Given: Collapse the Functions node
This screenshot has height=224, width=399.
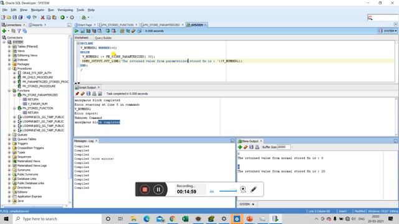Looking at the screenshot, I should [9, 90].
